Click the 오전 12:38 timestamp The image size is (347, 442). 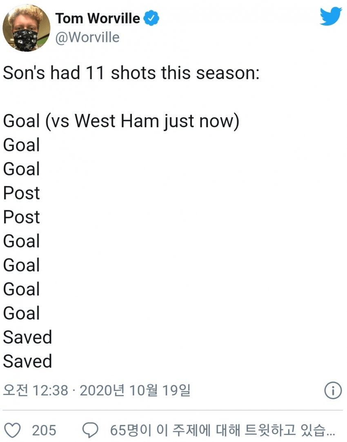click(36, 391)
